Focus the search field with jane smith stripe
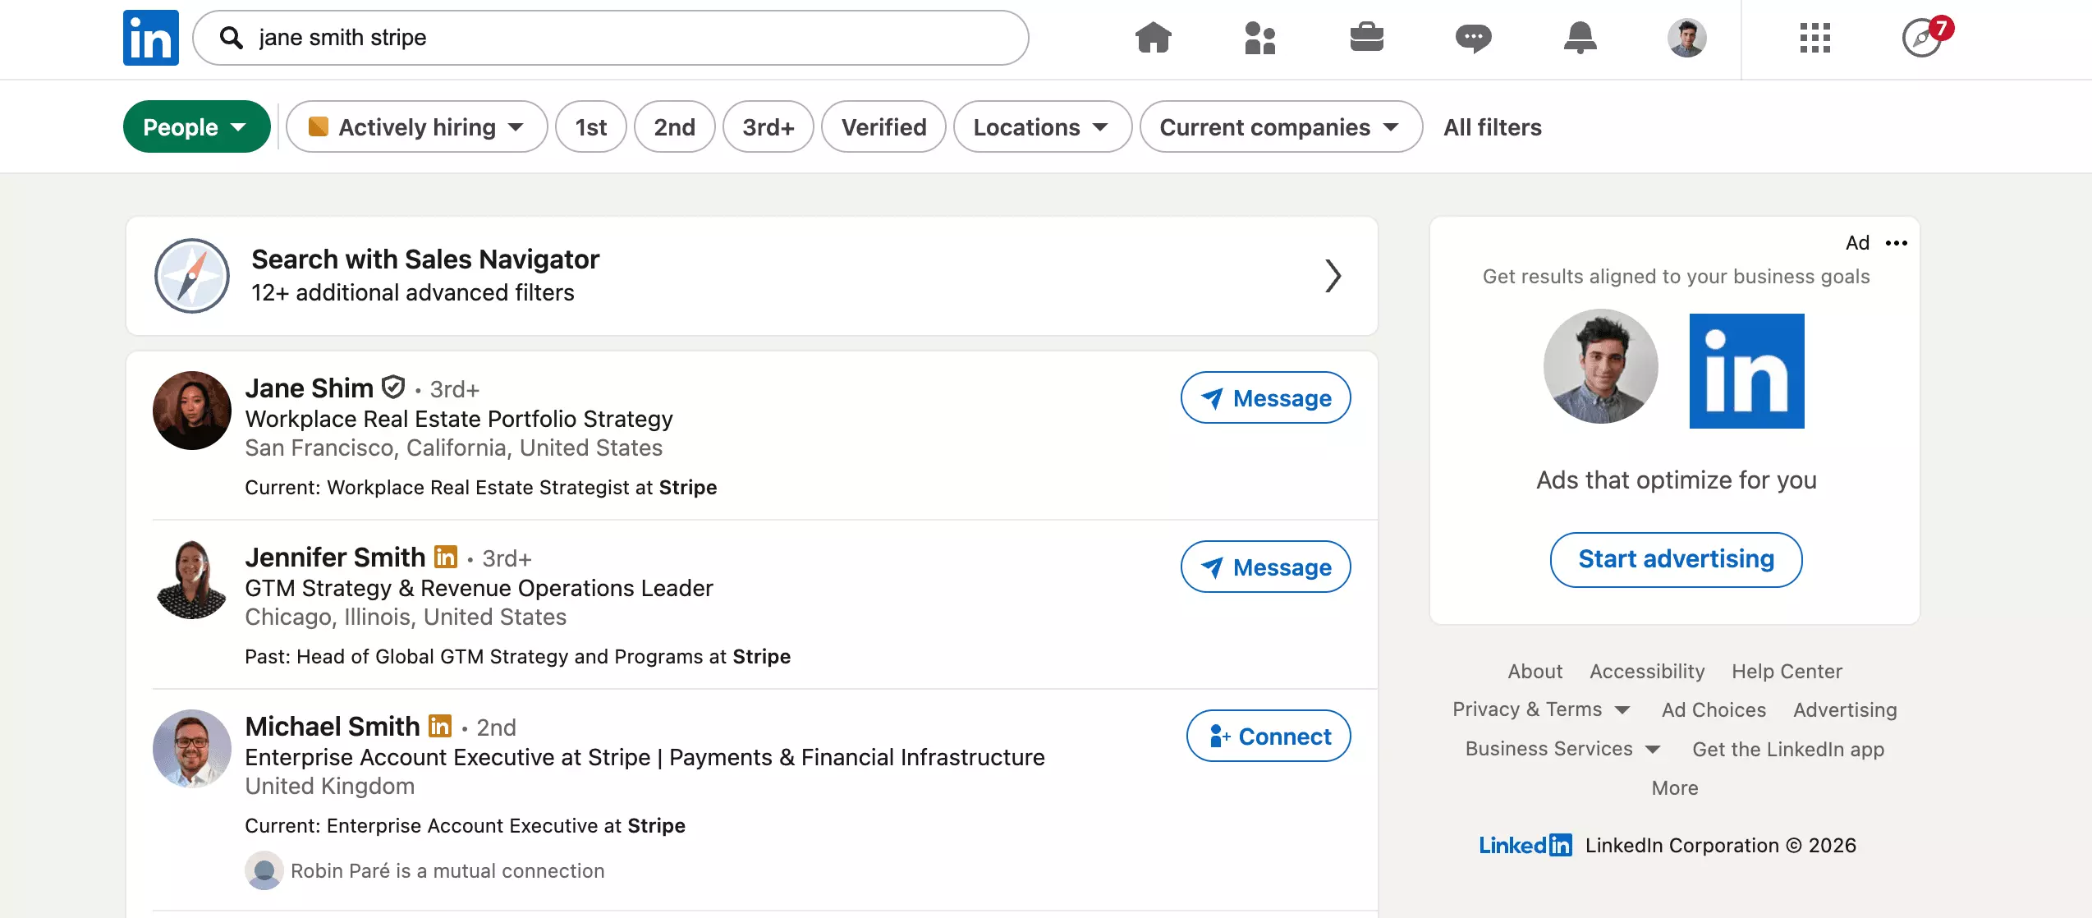This screenshot has width=2092, height=918. coord(610,38)
